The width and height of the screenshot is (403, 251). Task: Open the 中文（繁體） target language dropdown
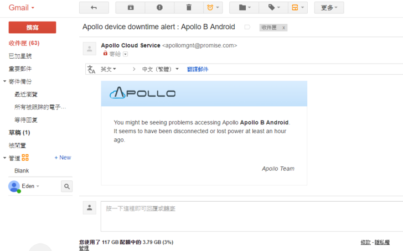tap(161, 69)
